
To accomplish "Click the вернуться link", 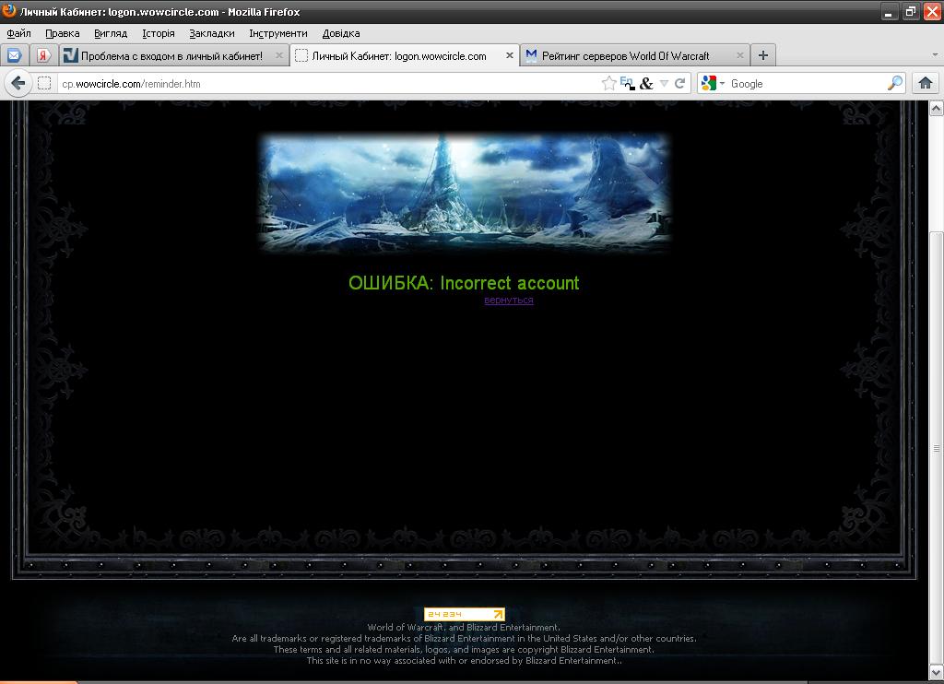I will pos(509,301).
